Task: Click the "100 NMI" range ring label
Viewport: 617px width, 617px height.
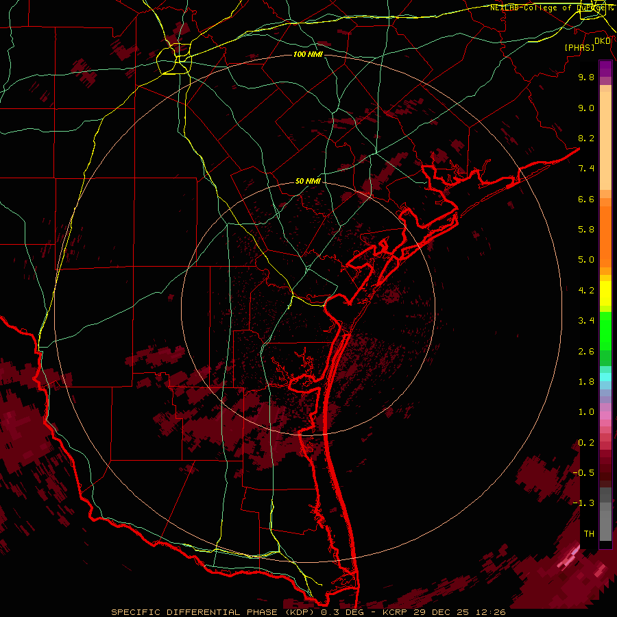Action: [x=308, y=54]
